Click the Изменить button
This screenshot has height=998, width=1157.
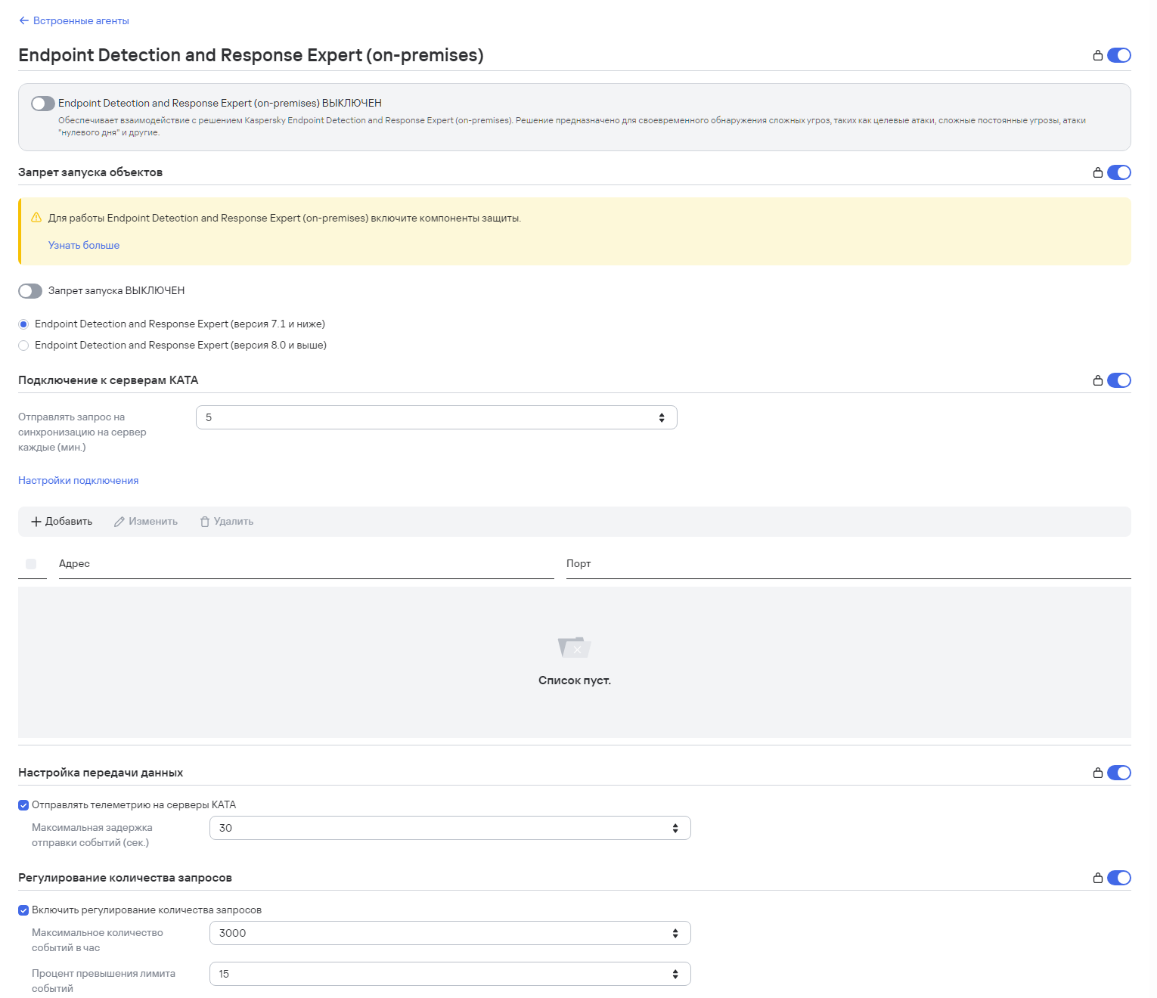(x=146, y=522)
